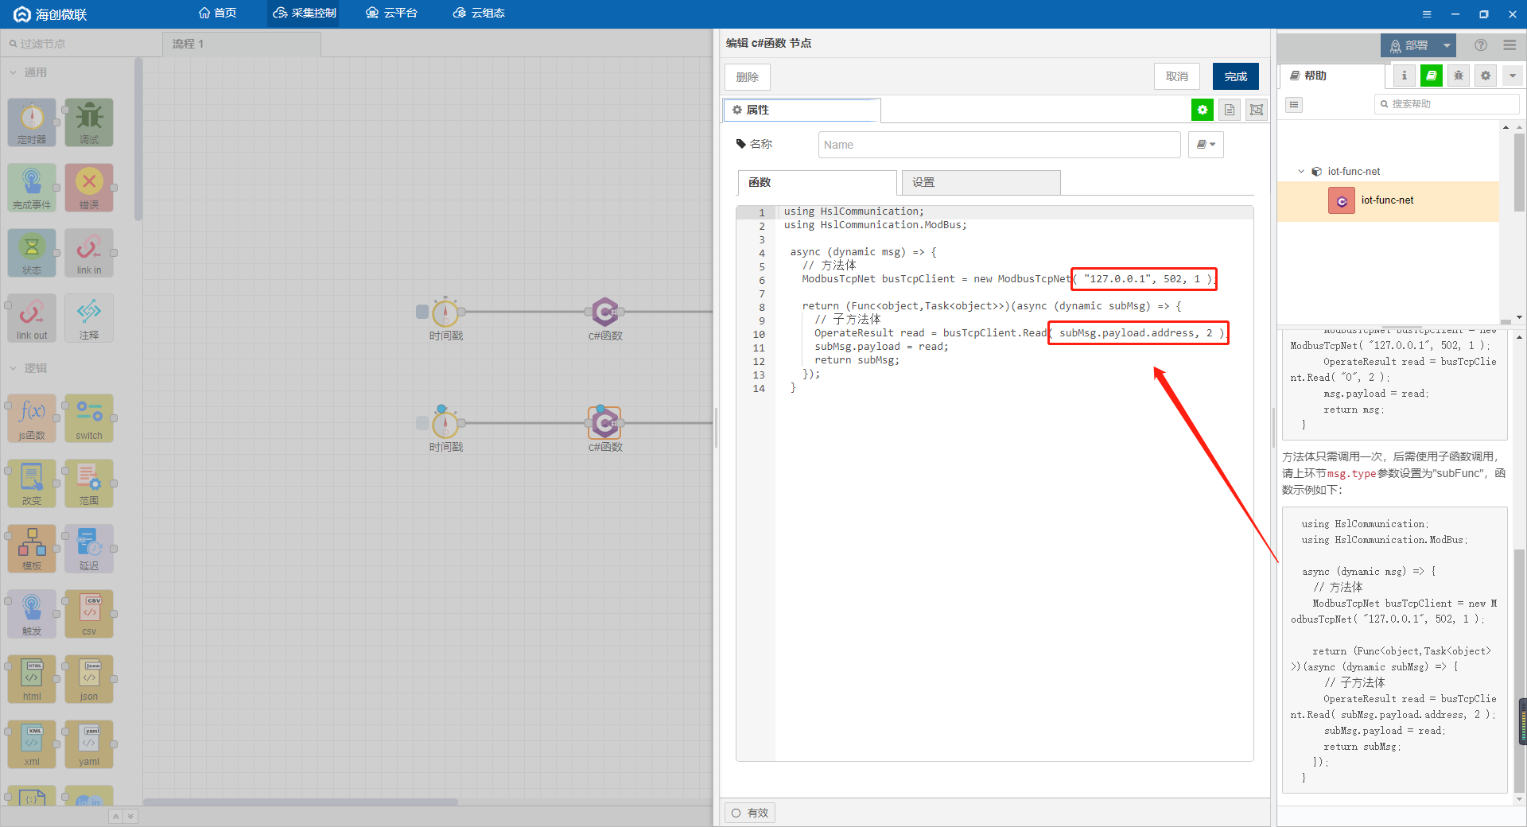
Task: Select the yaml node in palette
Action: point(89,744)
